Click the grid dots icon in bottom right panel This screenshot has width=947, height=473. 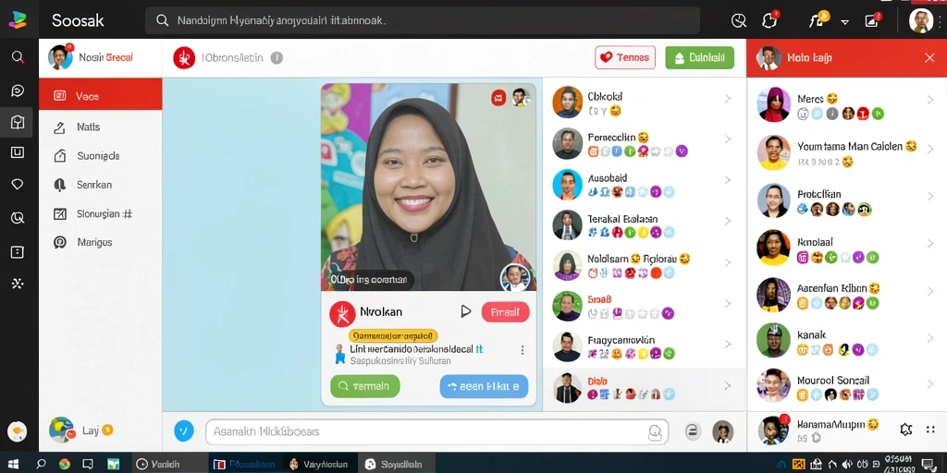[x=930, y=430]
